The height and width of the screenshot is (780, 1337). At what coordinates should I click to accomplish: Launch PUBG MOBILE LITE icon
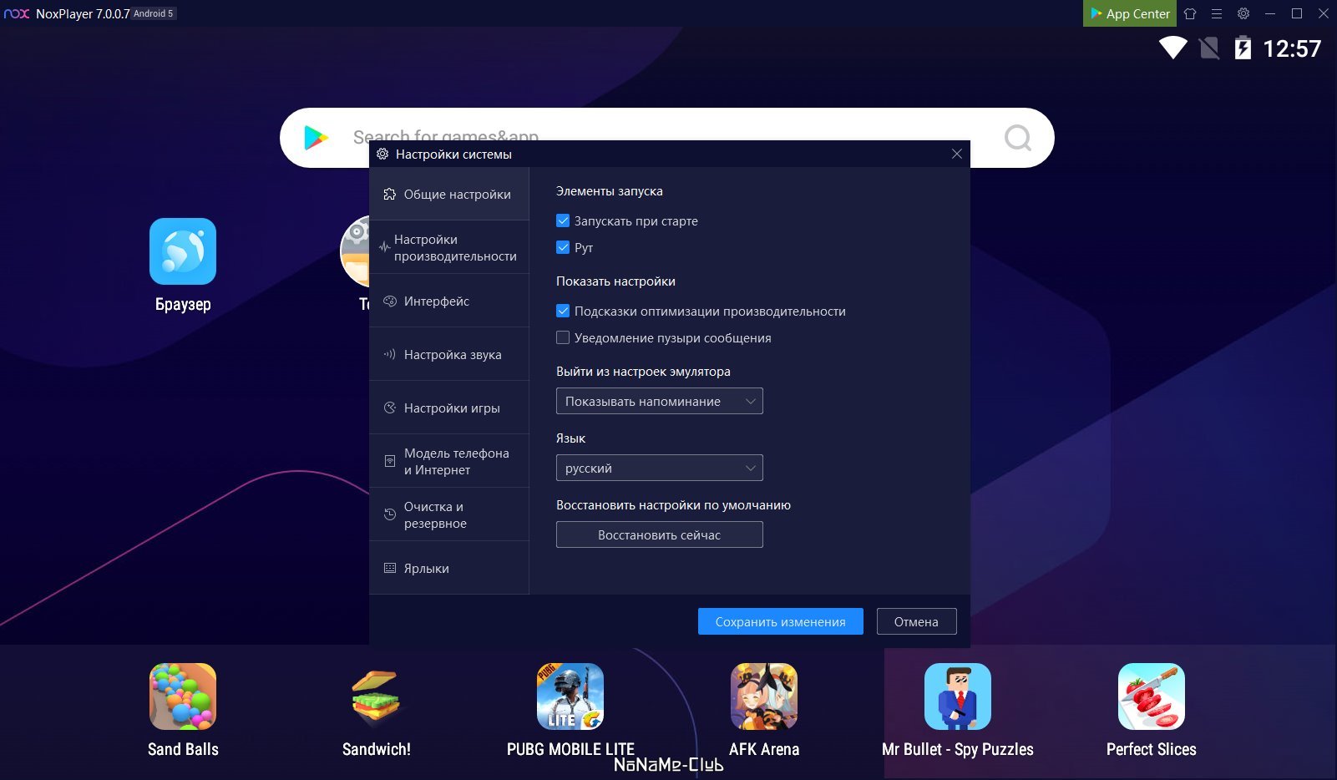(x=570, y=696)
